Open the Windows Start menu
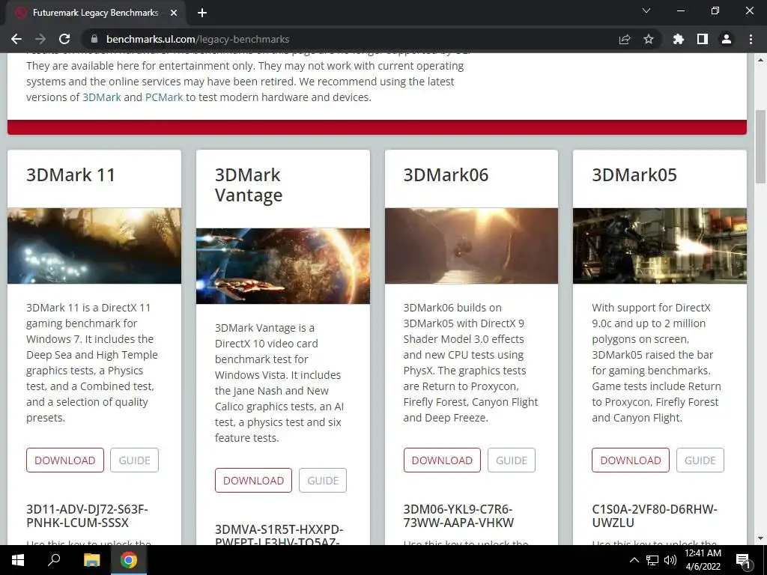This screenshot has width=767, height=575. (18, 560)
